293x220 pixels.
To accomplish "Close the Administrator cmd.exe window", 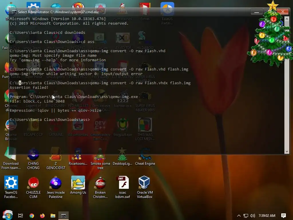I will [283, 12].
